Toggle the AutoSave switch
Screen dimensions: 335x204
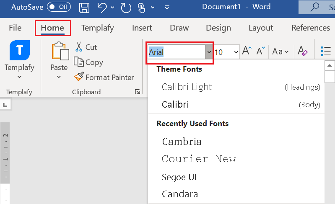click(x=59, y=7)
